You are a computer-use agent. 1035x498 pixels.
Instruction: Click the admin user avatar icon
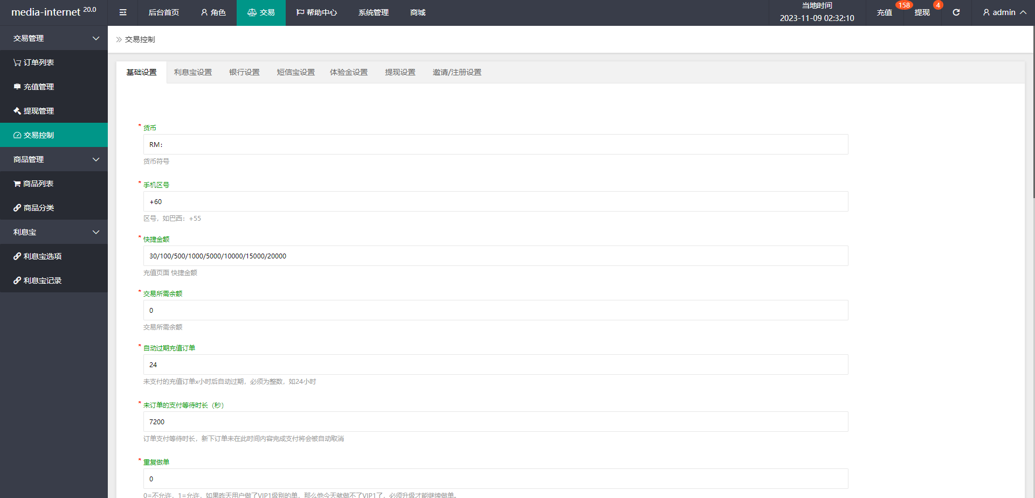point(986,12)
